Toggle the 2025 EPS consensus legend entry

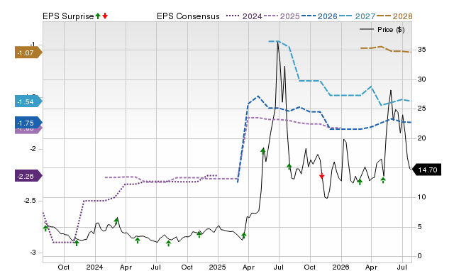click(x=282, y=16)
